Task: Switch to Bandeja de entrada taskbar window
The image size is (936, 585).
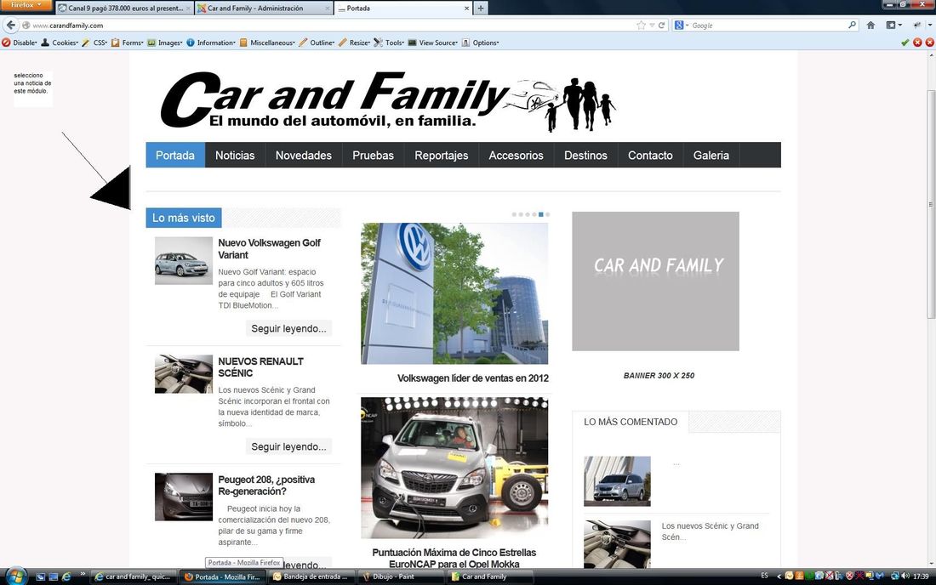Action: [x=312, y=576]
